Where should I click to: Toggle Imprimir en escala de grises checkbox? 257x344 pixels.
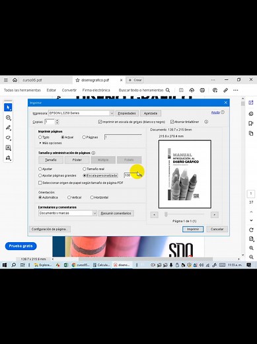100,122
